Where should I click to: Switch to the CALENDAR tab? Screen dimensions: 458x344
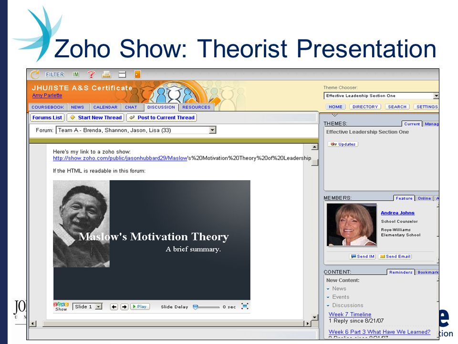[x=105, y=107]
